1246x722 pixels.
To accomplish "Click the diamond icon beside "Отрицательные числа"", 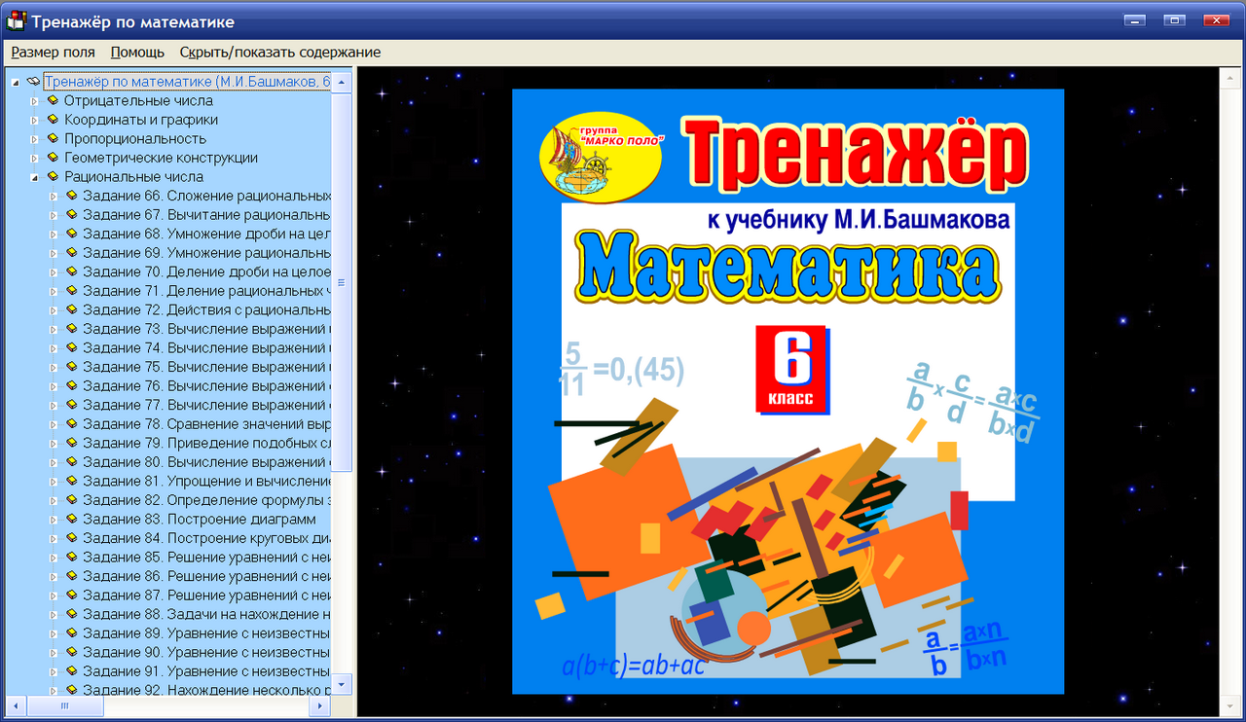I will tap(52, 100).
